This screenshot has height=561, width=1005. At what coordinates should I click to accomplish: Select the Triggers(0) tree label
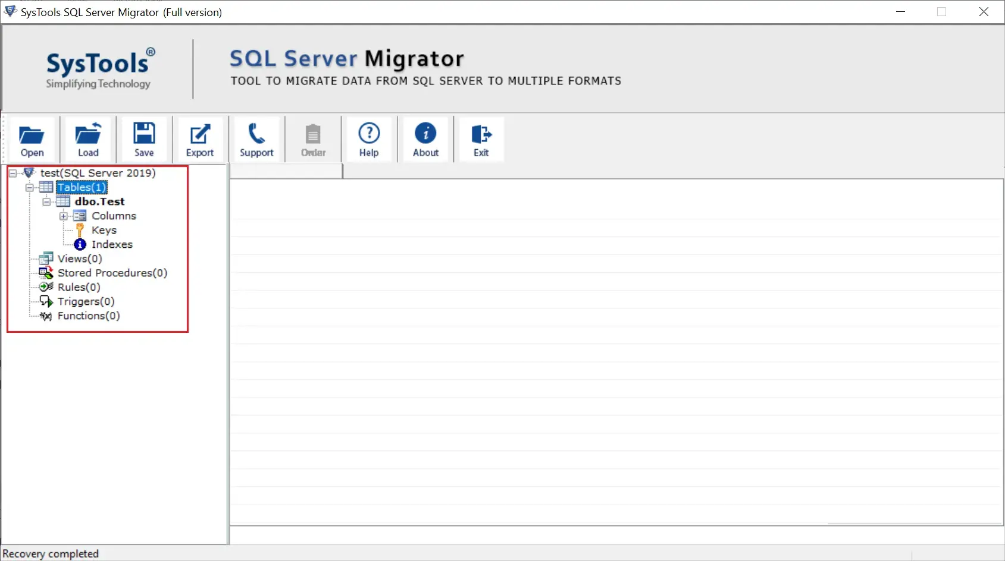click(86, 301)
